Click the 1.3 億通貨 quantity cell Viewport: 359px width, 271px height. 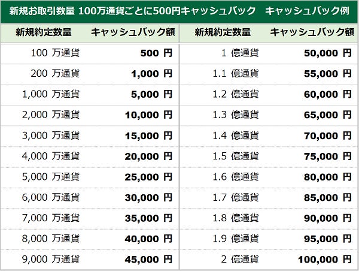236,115
